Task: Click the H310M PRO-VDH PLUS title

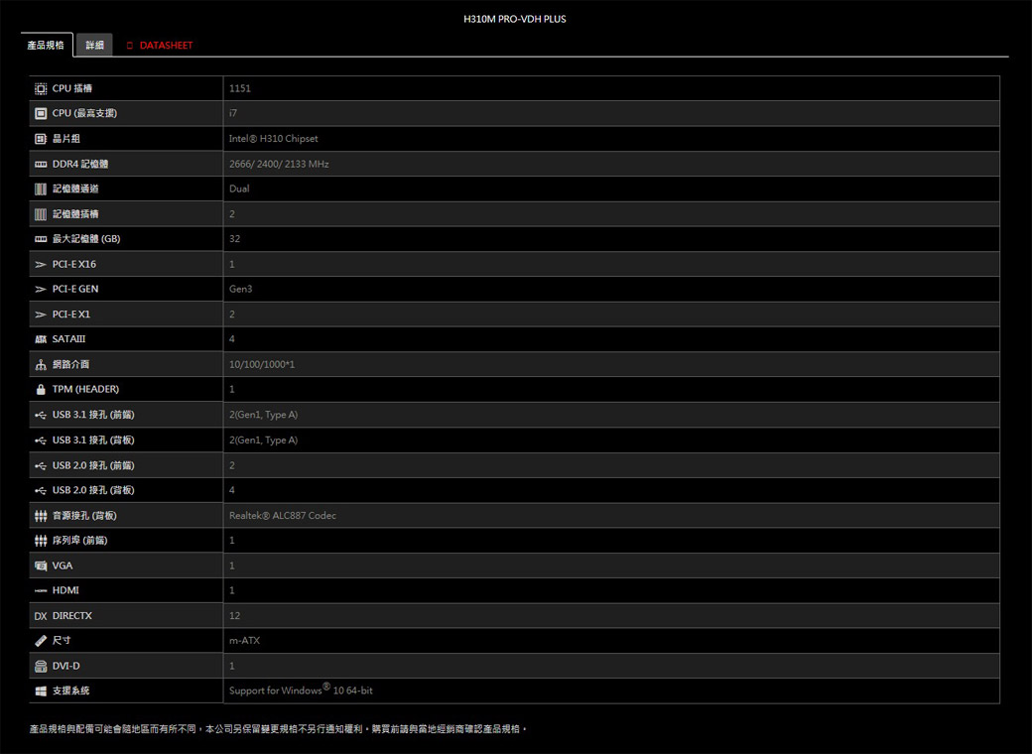Action: click(515, 19)
